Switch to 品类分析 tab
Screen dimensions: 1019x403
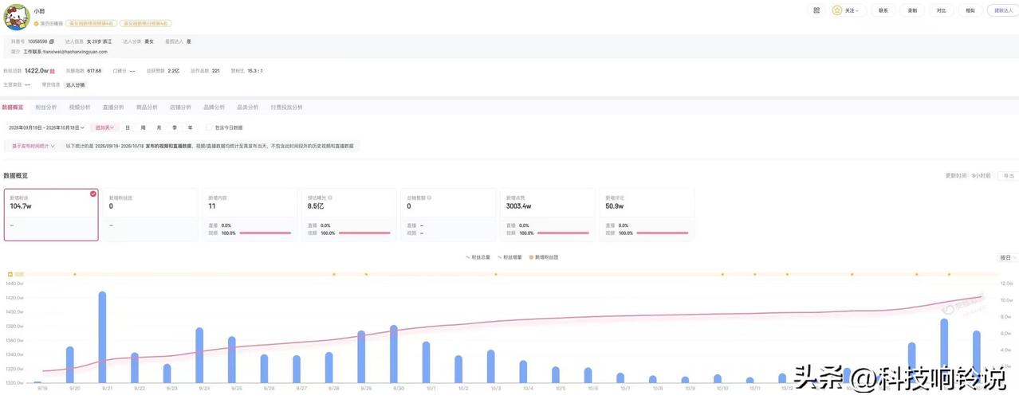click(x=247, y=107)
